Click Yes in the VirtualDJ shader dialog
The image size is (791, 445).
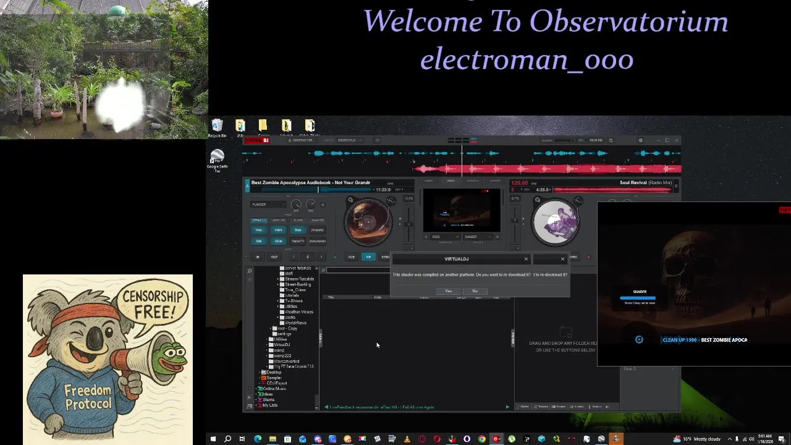[449, 291]
